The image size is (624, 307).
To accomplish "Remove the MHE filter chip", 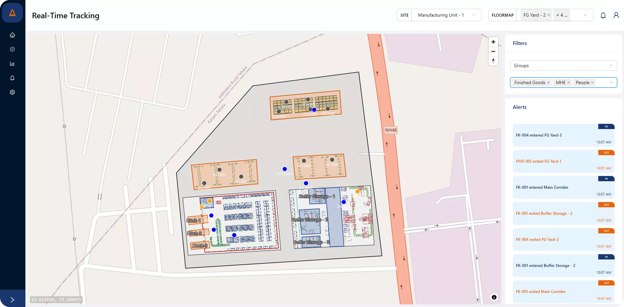I will click(569, 82).
